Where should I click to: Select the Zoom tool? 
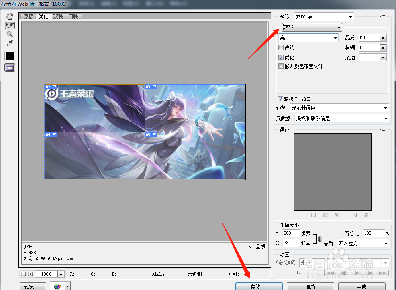10,34
